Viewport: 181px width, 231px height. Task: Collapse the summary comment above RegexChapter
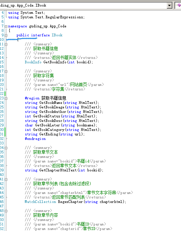click(x=6, y=179)
